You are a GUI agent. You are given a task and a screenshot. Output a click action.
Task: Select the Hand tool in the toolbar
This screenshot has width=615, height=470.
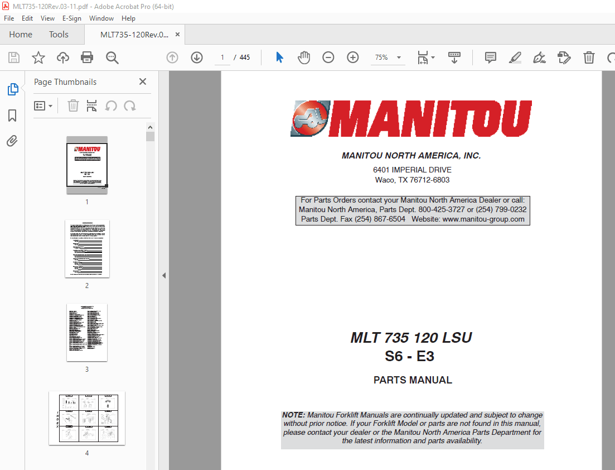pyautogui.click(x=304, y=57)
